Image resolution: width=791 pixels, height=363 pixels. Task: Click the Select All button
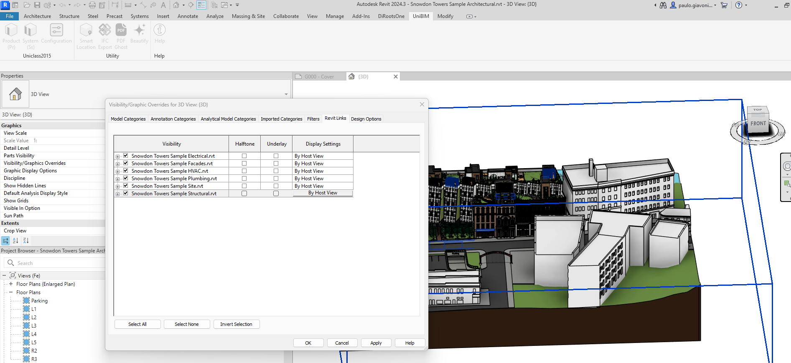pos(137,324)
